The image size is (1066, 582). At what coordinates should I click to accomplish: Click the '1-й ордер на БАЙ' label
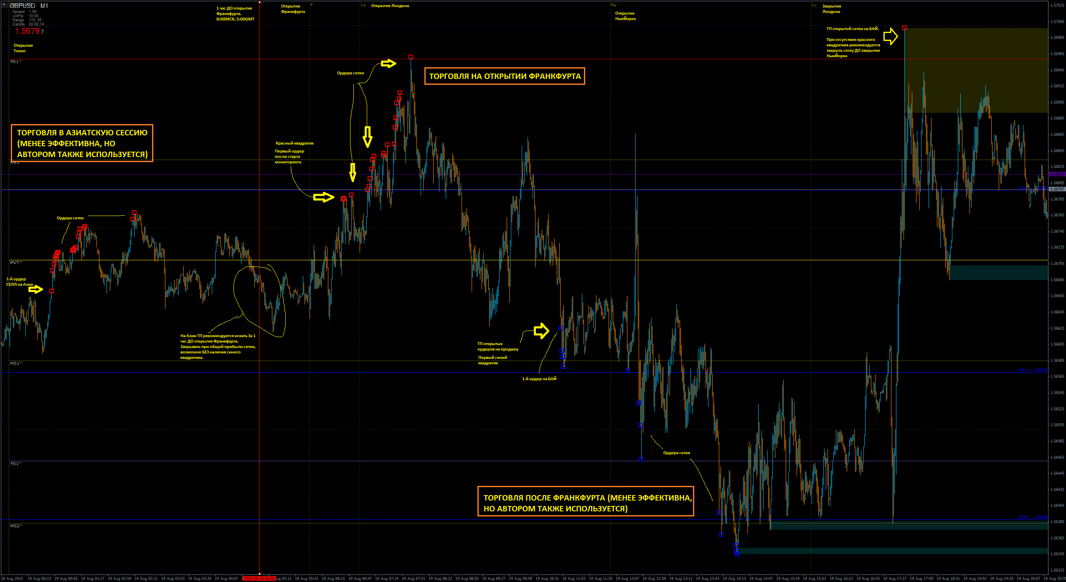(539, 379)
